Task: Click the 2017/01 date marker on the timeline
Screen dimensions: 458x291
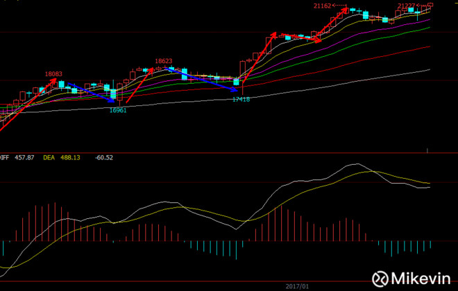Action: pos(297,286)
